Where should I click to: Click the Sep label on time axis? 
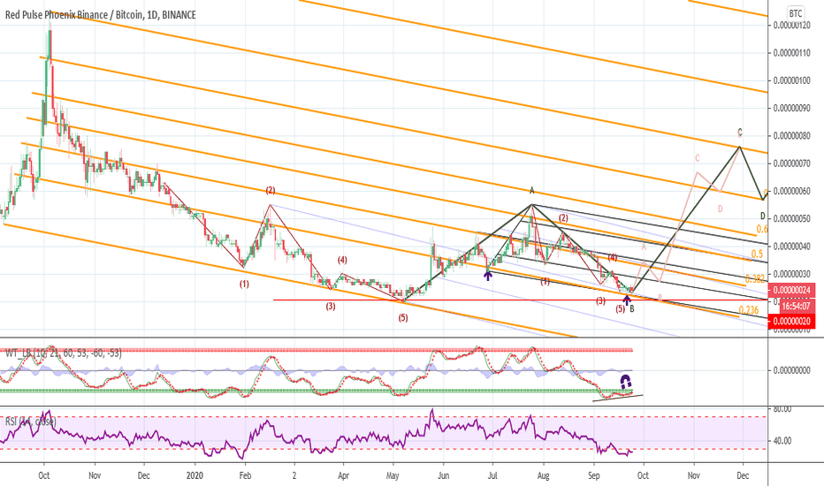pos(593,476)
